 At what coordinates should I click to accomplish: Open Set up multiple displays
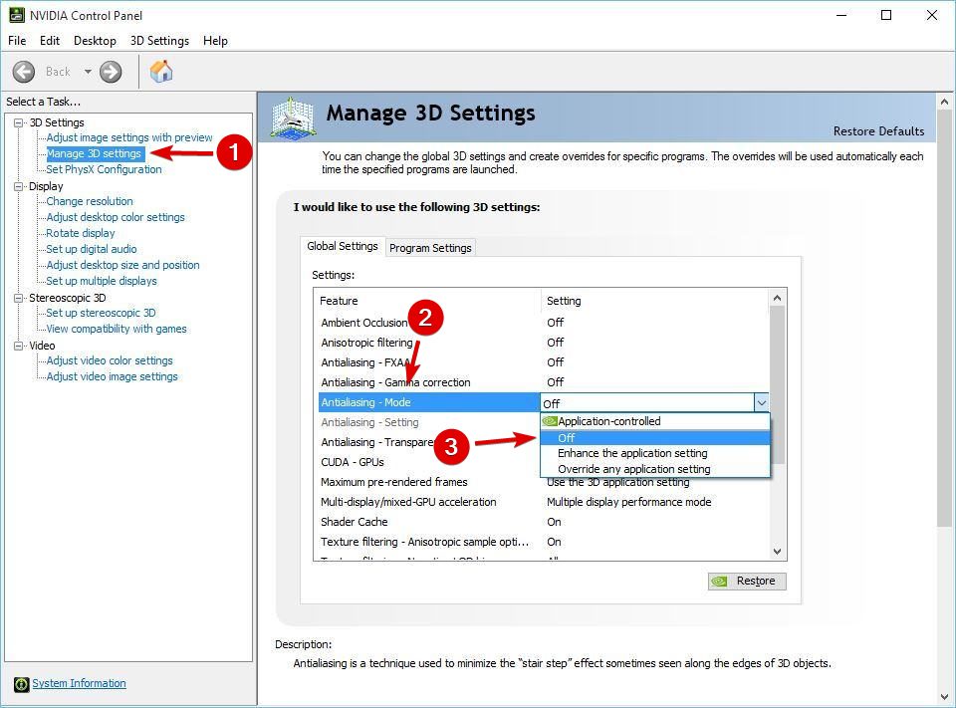point(102,281)
